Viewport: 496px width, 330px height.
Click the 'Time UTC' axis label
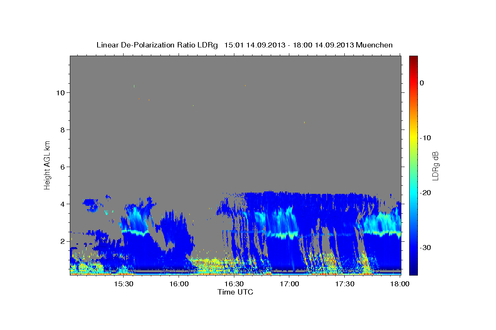point(235,292)
